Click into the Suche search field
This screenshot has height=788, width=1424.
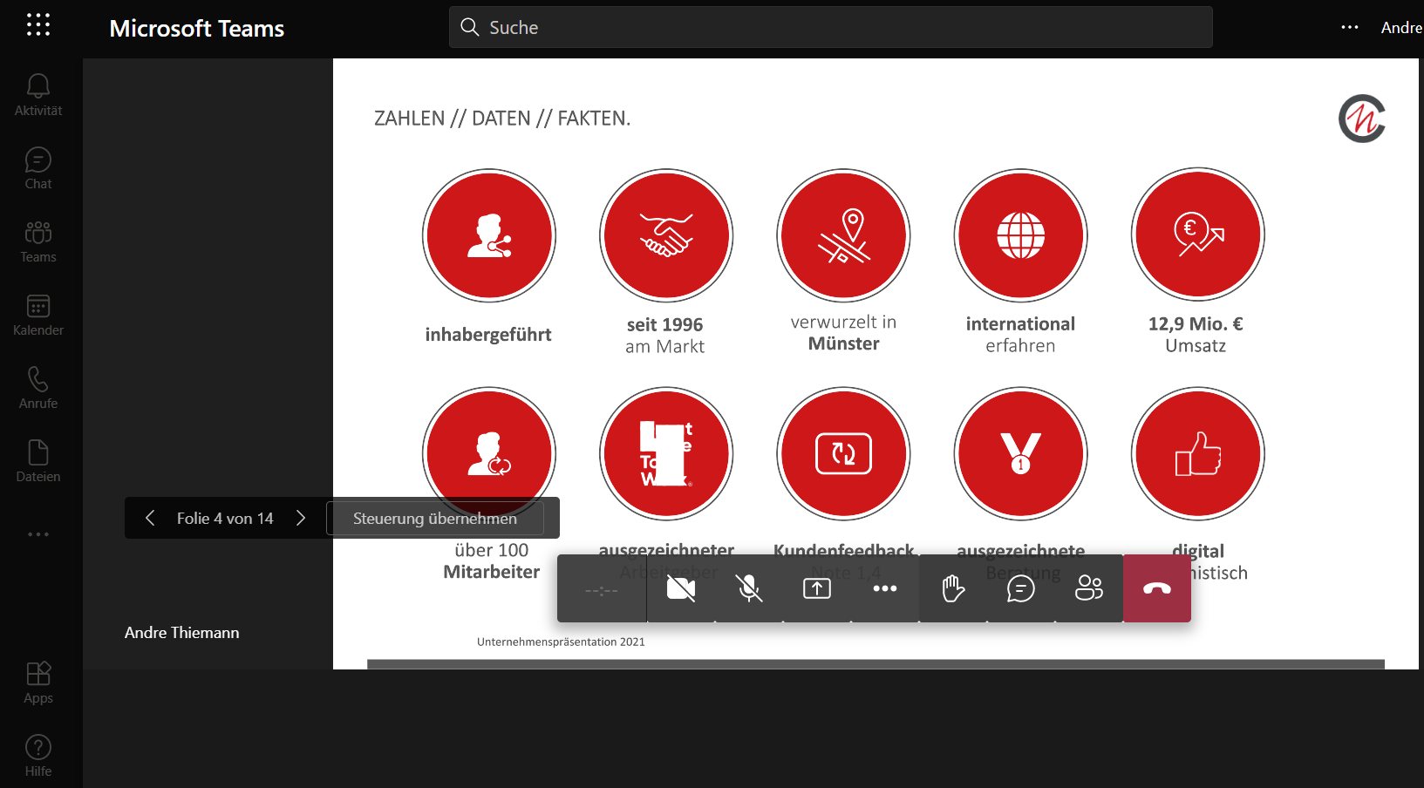(830, 27)
